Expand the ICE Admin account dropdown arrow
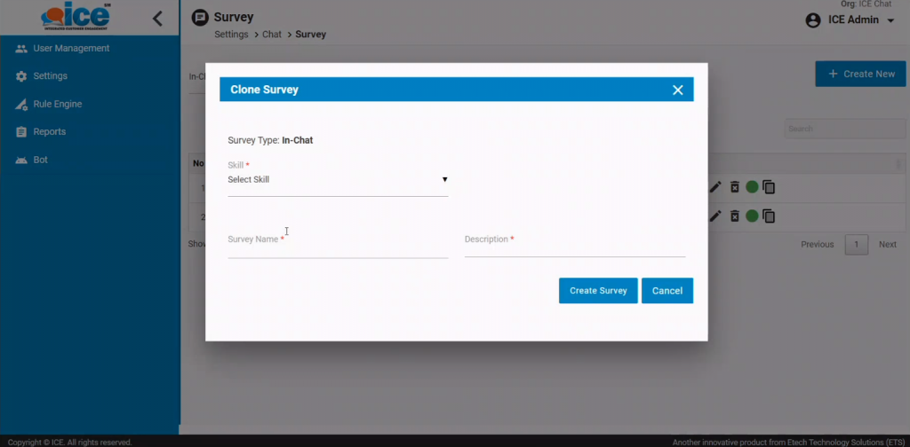910x447 pixels. click(x=890, y=20)
